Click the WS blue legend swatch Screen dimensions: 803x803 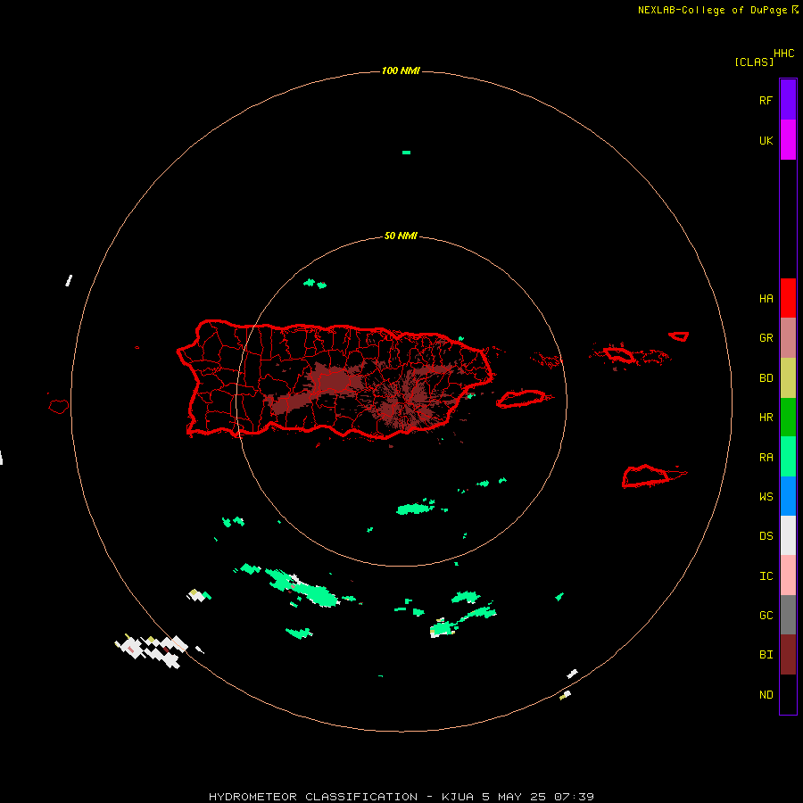[788, 496]
